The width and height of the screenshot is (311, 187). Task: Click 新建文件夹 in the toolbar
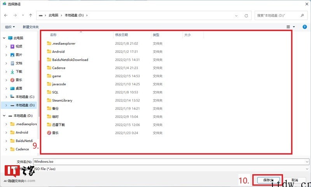click(31, 27)
